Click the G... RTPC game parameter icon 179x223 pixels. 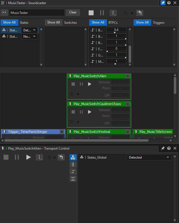[x=92, y=55]
